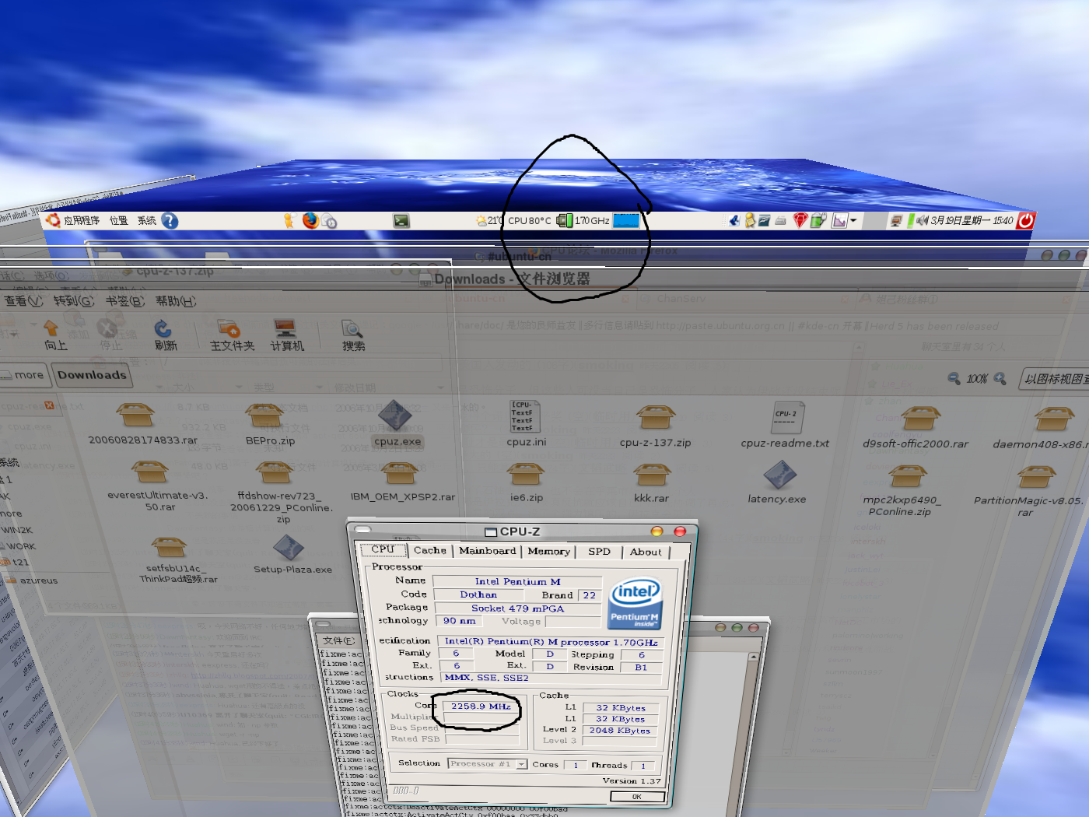Click the blue help question-mark panel icon
1089x817 pixels.
(x=170, y=221)
